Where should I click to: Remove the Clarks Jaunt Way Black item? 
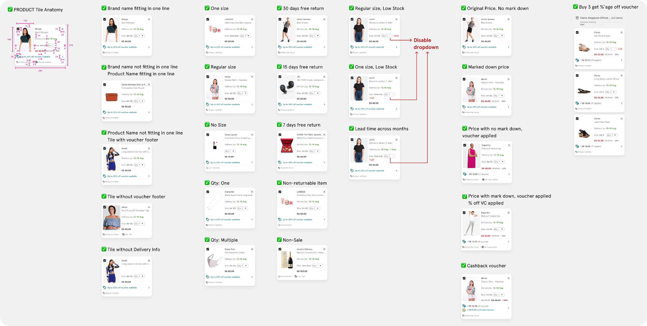point(621,119)
